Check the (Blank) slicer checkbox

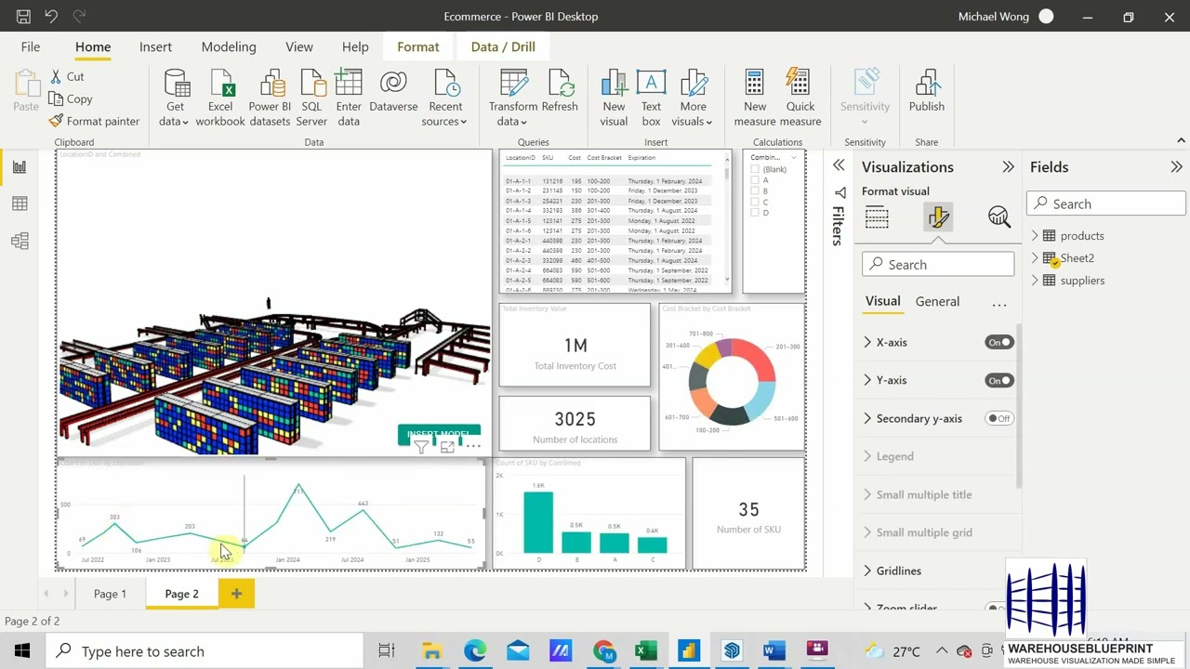[x=755, y=169]
